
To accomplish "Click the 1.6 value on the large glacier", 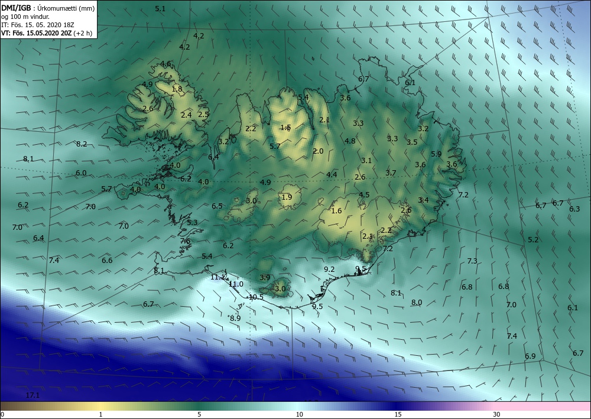I will point(336,210).
